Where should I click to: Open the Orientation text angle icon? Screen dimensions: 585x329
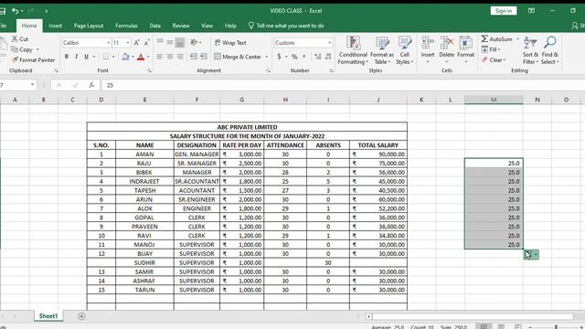[x=194, y=43]
